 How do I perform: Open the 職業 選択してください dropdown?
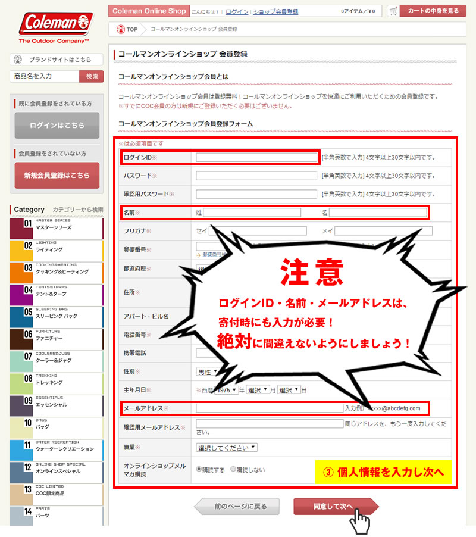pos(227,448)
